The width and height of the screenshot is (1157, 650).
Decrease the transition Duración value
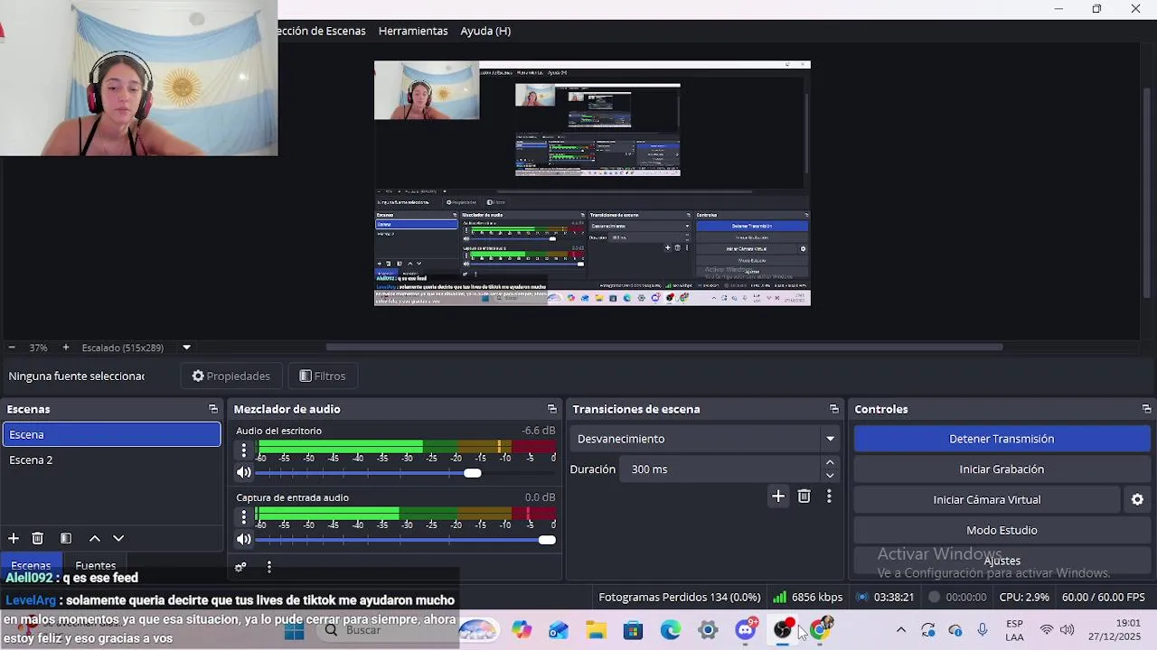(830, 476)
